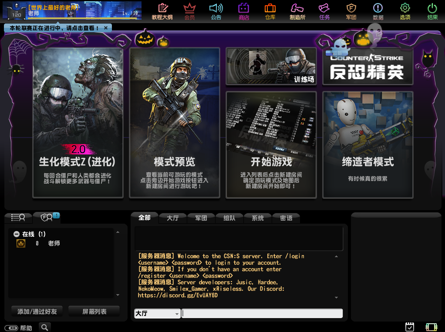Click the friends list scroll up arrow
Screen dimensions: 445x332
(x=118, y=232)
